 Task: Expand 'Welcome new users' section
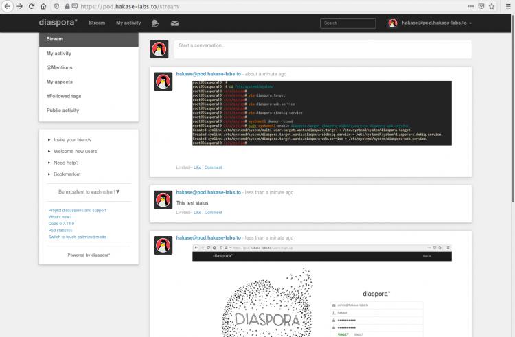tap(75, 151)
